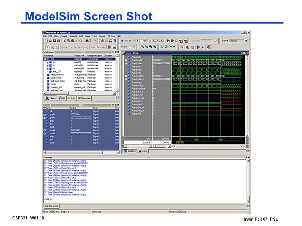Click the Save floppy-disk icon

pos(54,41)
